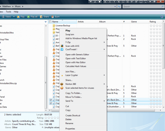Choose Delete in the context menu
165x131 pixels.
pos(68,119)
